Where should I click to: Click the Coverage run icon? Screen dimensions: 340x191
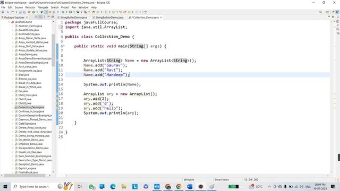click(78, 12)
